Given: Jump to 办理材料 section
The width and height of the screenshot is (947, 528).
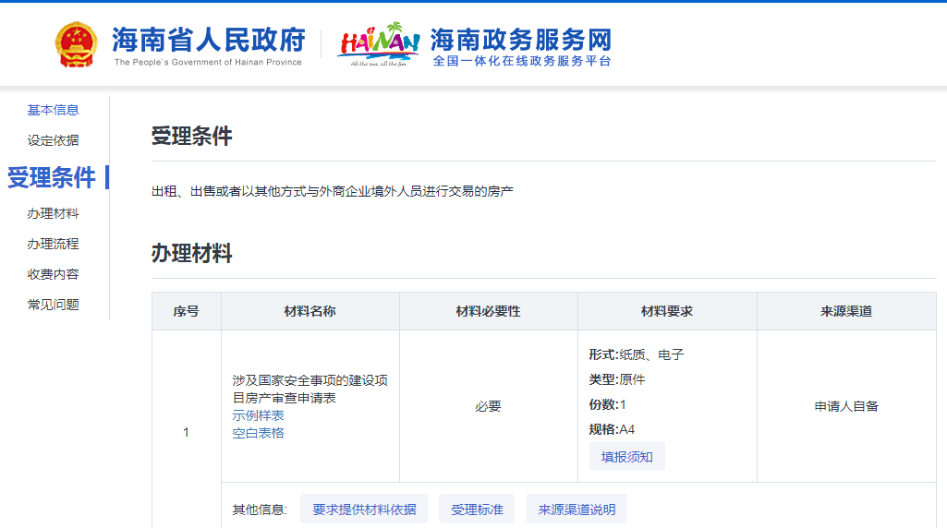Looking at the screenshot, I should (x=54, y=213).
